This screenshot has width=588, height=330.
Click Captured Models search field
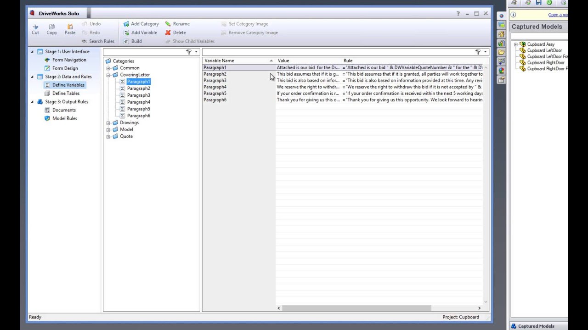[x=539, y=36]
